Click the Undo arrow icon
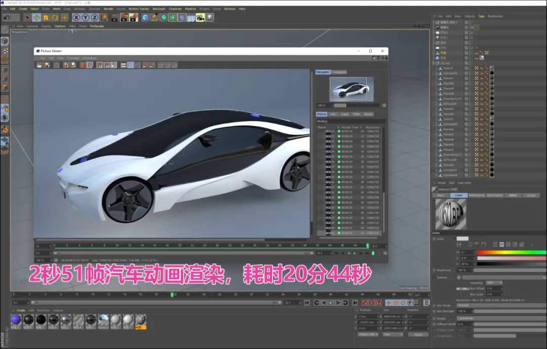 tap(7, 18)
